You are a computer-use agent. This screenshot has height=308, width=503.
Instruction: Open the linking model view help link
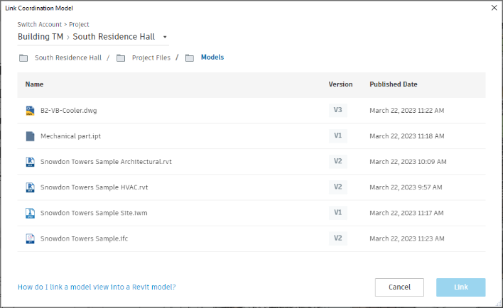(97, 287)
